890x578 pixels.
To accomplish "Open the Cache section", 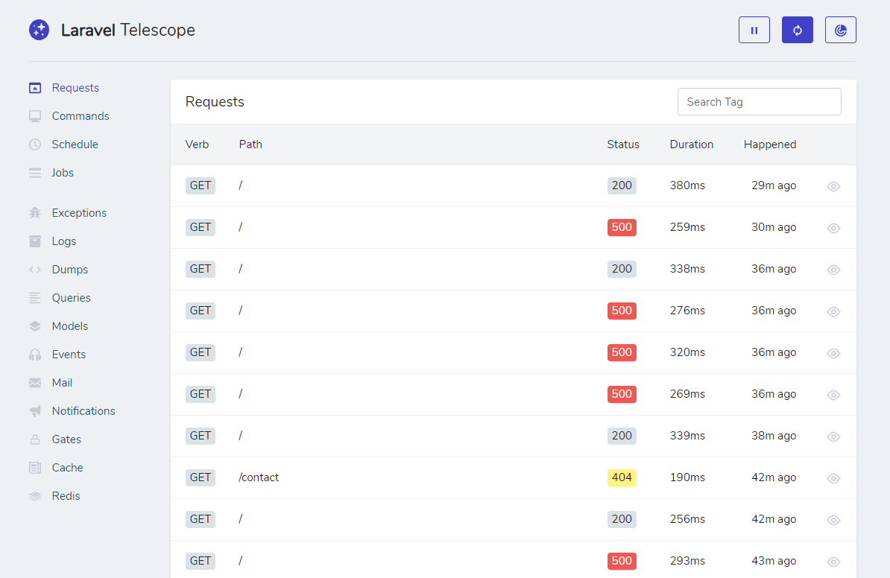I will (x=66, y=467).
